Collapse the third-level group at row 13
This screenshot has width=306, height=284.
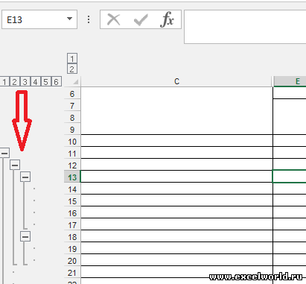click(x=25, y=177)
